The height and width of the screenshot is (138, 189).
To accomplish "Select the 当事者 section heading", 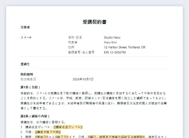I will click(x=25, y=27).
